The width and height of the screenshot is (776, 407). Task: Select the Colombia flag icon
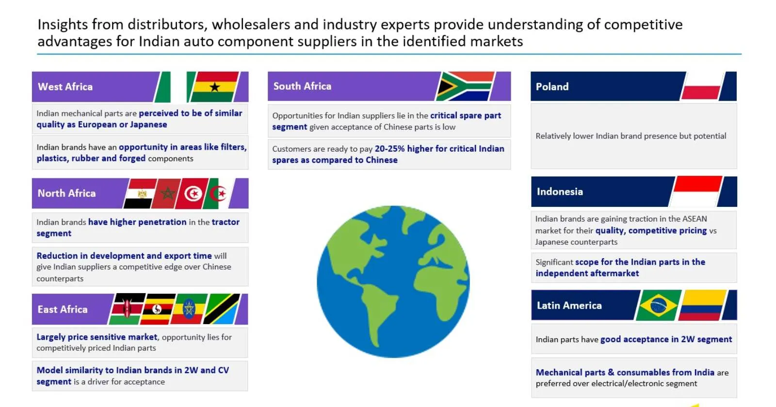pos(702,305)
